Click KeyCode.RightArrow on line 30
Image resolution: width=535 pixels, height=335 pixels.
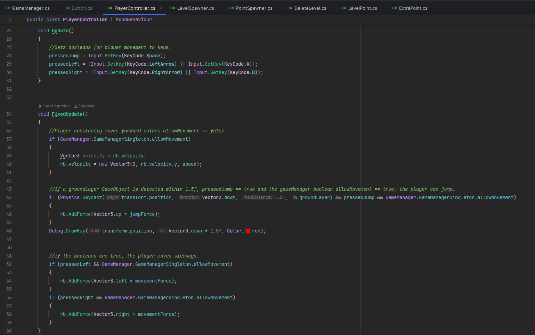click(x=155, y=72)
